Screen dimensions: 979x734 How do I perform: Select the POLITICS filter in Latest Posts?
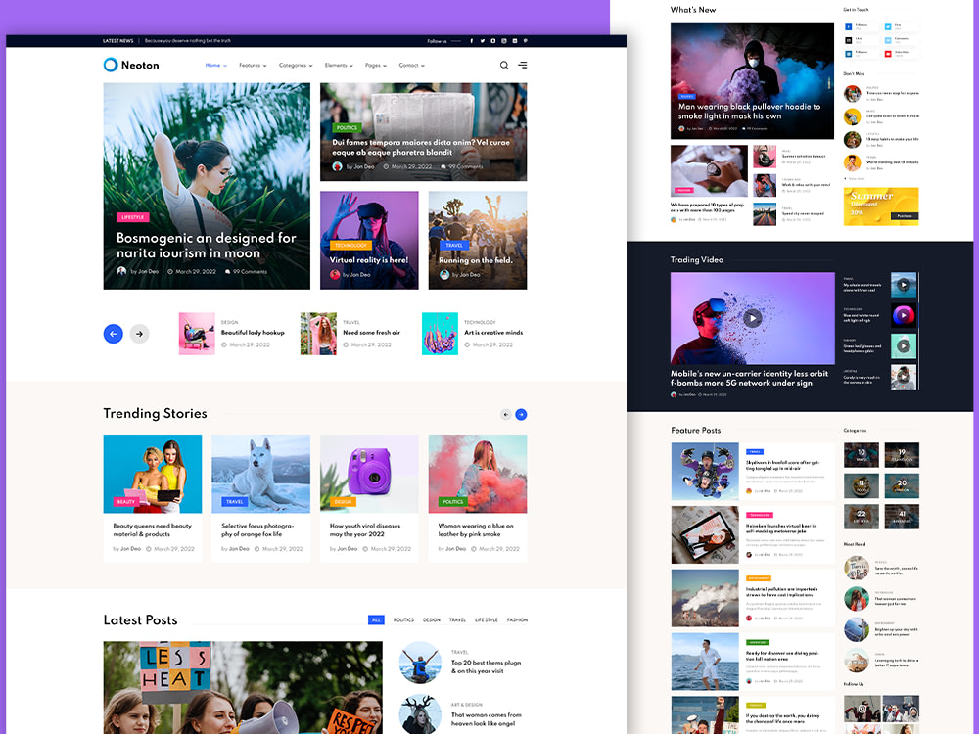(x=403, y=619)
